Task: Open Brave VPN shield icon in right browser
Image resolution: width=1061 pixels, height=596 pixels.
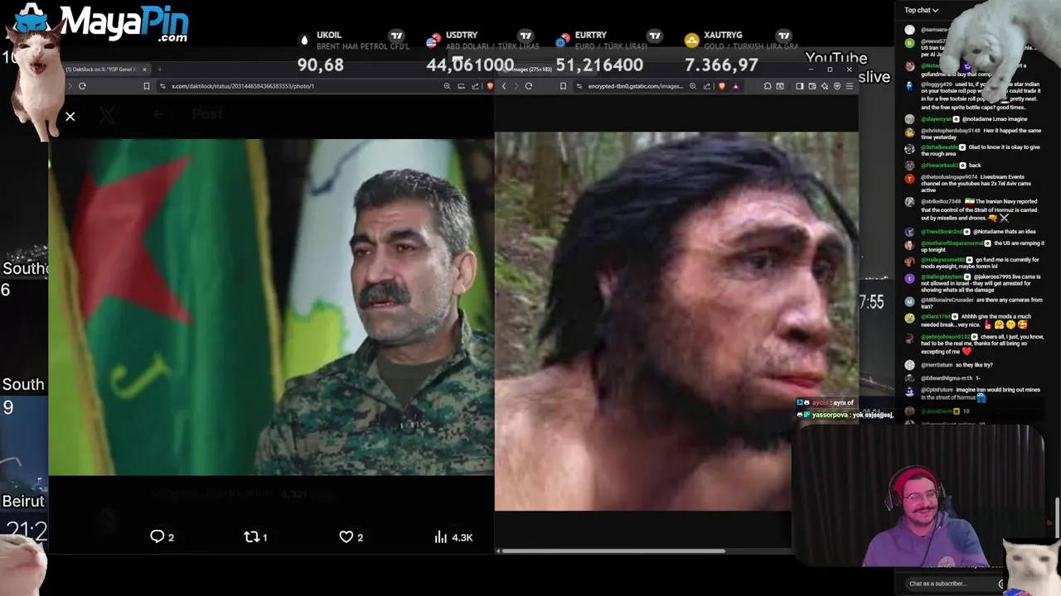Action: [837, 86]
